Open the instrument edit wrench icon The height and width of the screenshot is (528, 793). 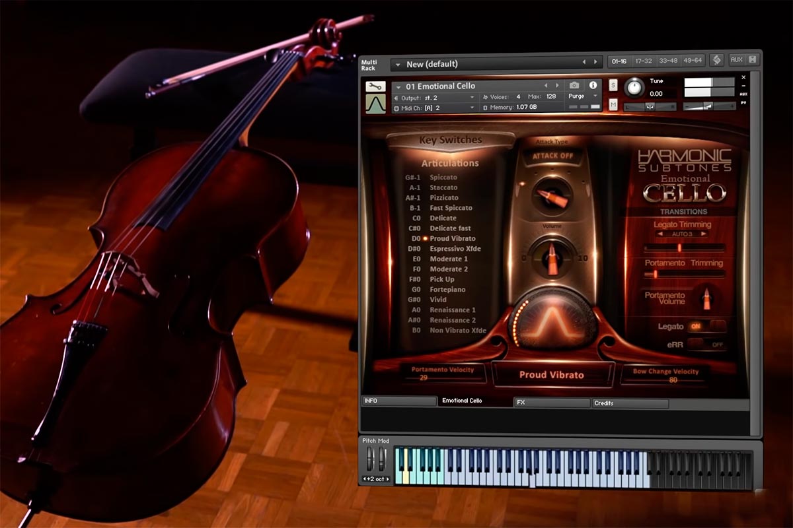coord(375,86)
